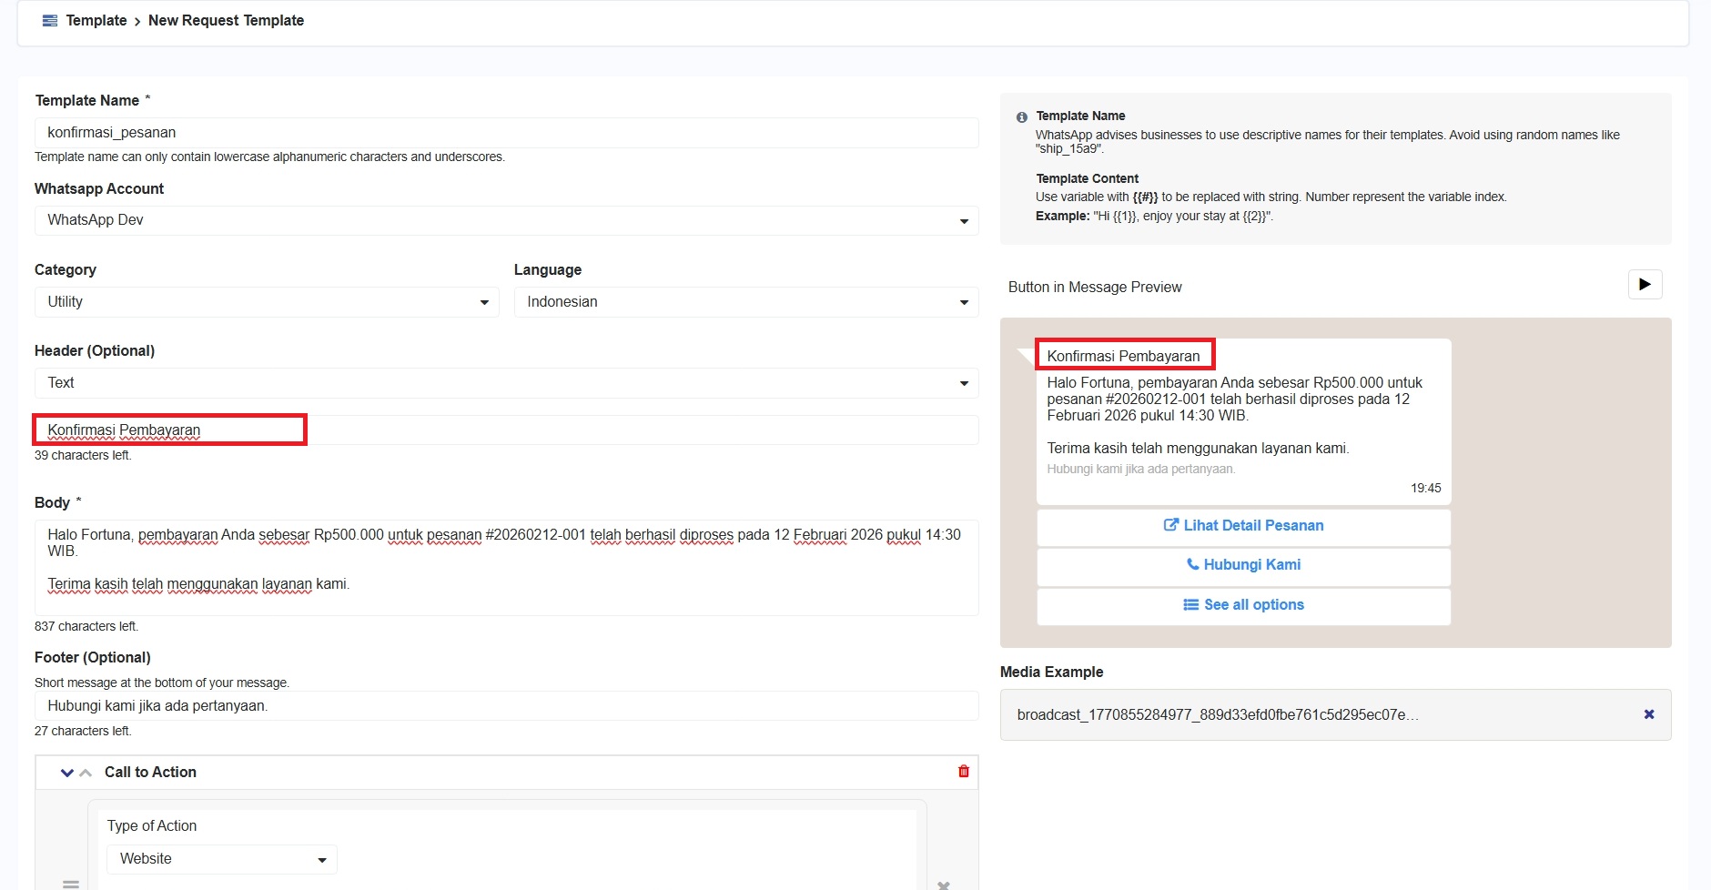This screenshot has width=1711, height=890.
Task: Move Call to Action section down with chevron
Action: pos(66,773)
